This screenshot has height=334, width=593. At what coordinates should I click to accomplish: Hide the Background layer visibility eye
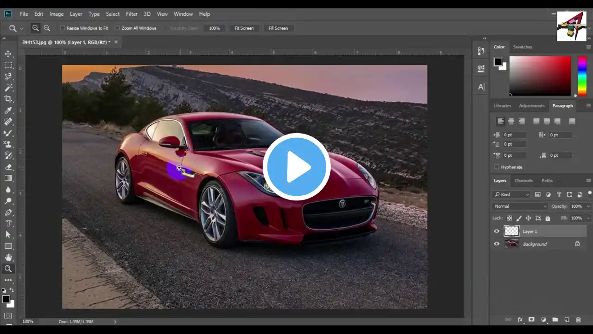click(x=497, y=244)
